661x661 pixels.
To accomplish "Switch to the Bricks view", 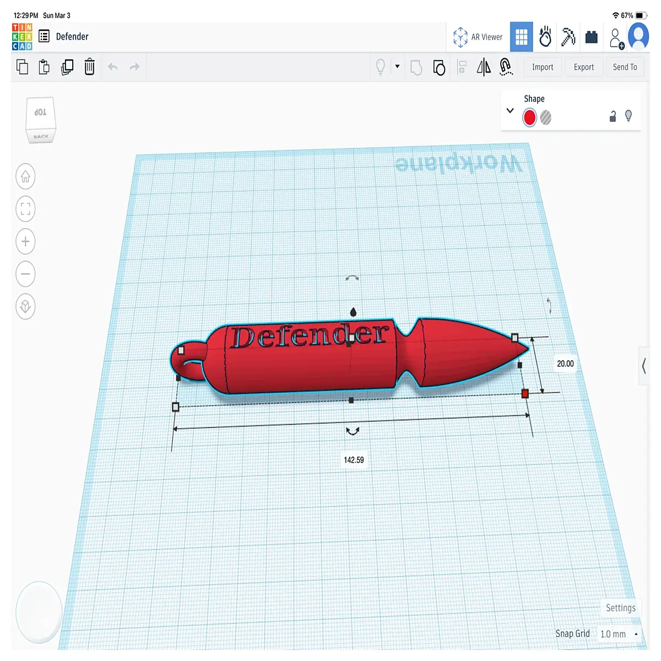I will pyautogui.click(x=591, y=37).
